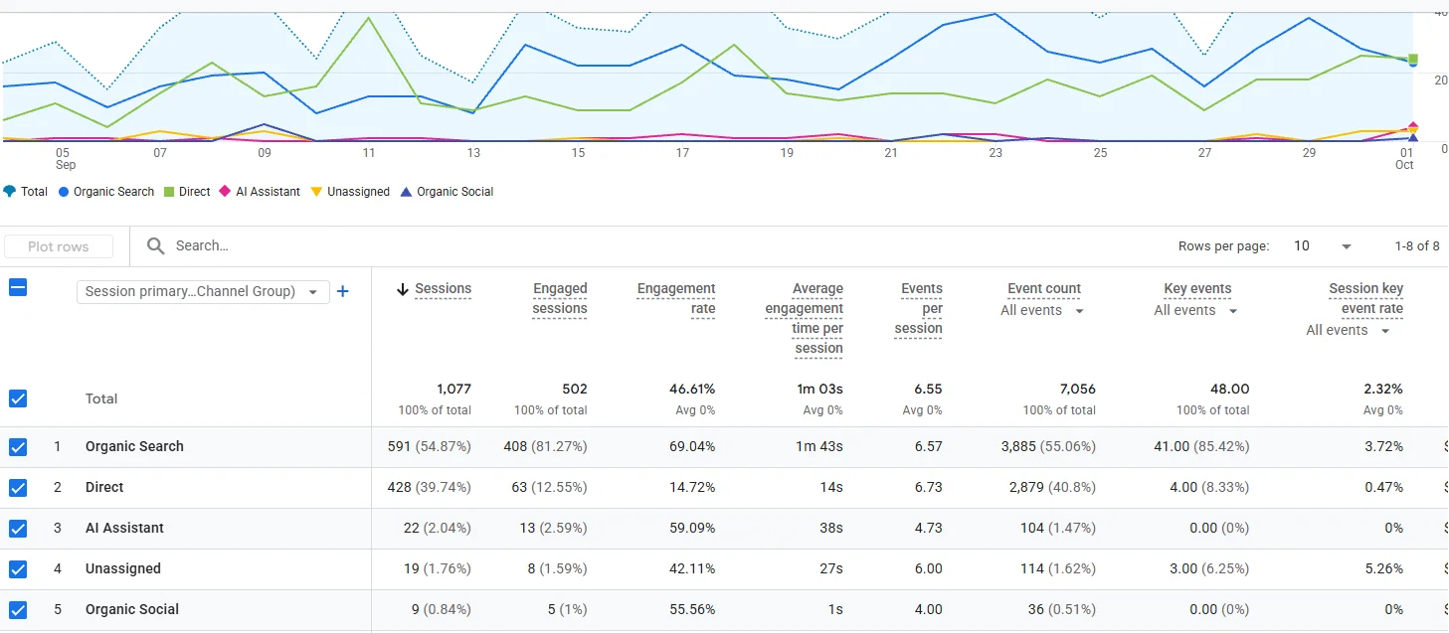Sort by Engaged sessions column header
Screen dimensions: 1449x633
(559, 298)
